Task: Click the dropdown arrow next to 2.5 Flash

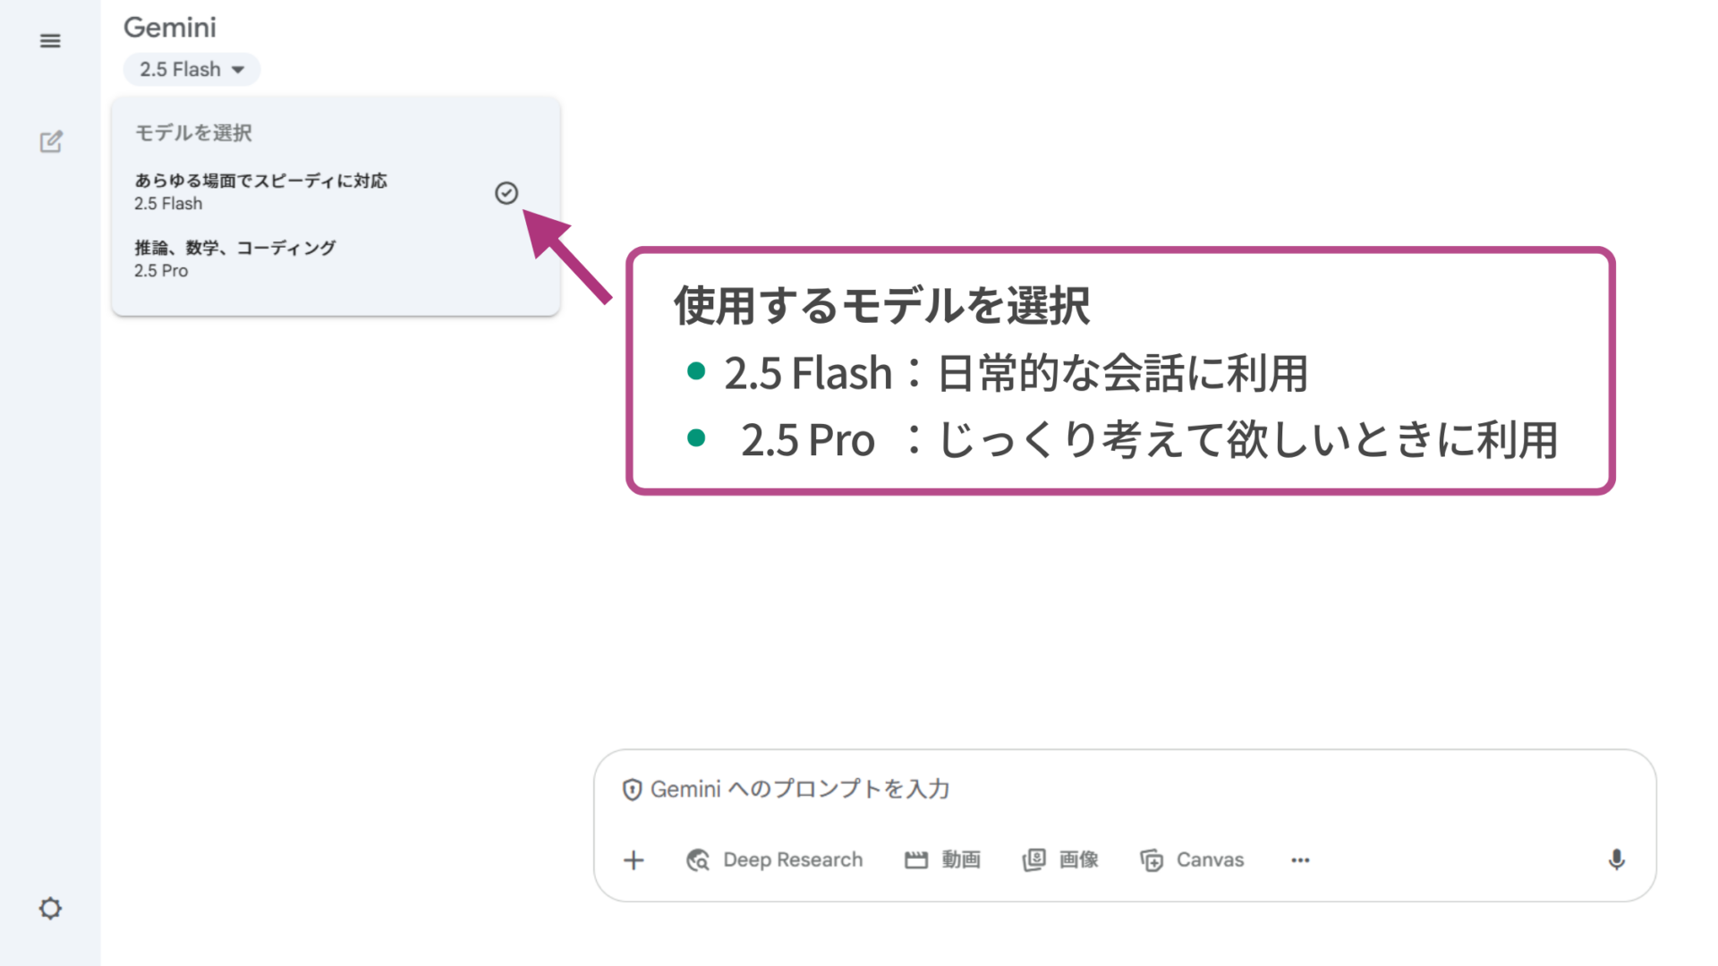Action: coord(238,70)
